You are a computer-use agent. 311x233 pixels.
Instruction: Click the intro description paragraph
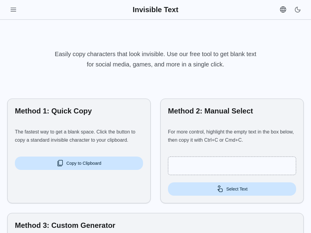[x=155, y=59]
